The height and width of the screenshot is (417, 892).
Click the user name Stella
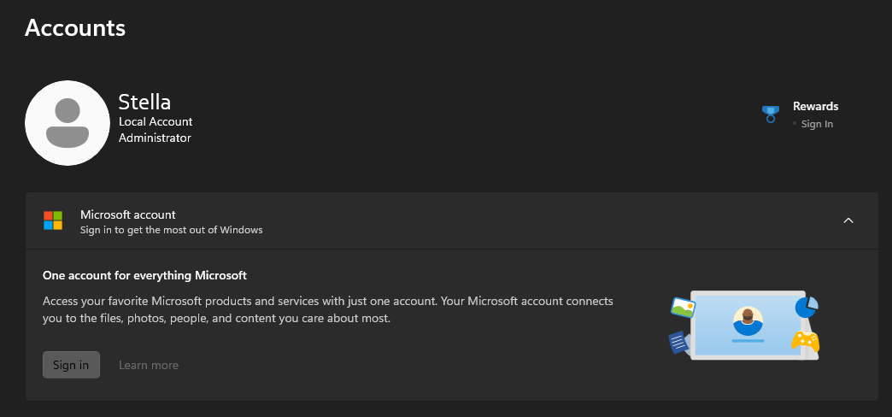tap(144, 103)
